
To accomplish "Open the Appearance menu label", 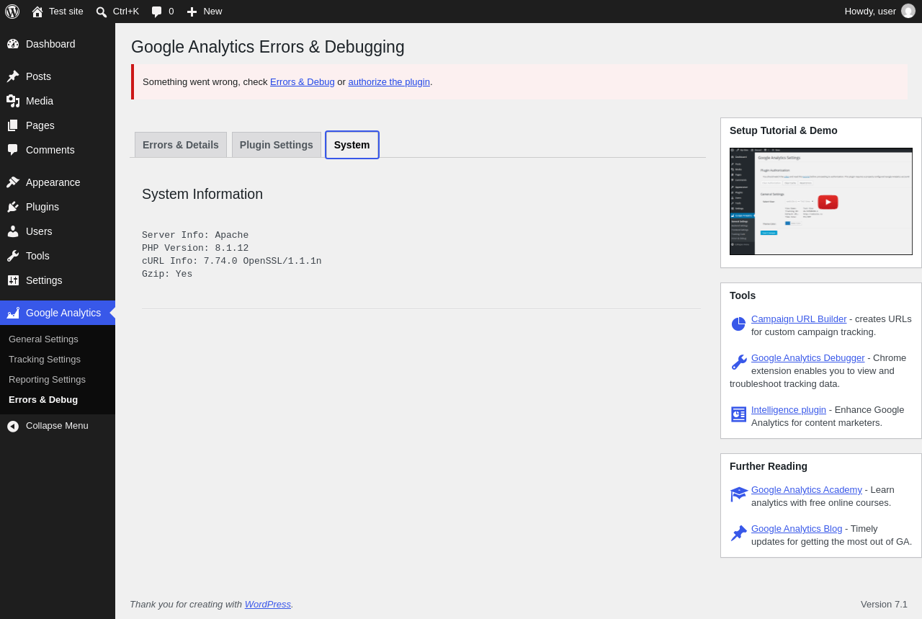I will [53, 182].
